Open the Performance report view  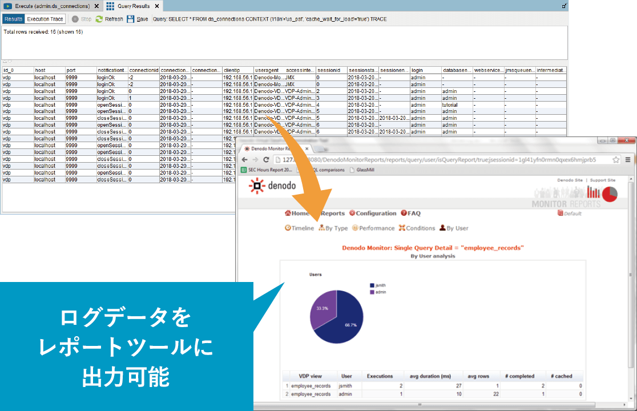click(x=373, y=228)
